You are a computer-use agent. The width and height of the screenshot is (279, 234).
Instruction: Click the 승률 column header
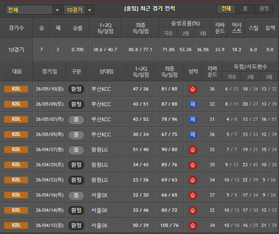(78, 28)
